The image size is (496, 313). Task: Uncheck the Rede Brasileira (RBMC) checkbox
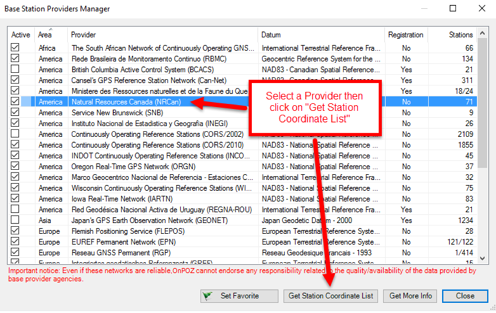pos(15,58)
